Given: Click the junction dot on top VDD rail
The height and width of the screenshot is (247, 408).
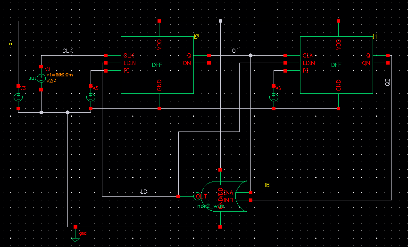Looking at the screenshot, I should (220, 21).
